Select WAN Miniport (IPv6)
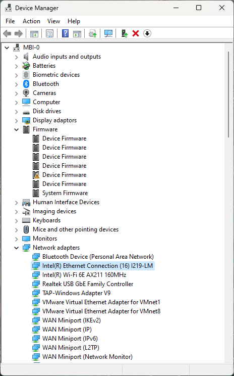The width and height of the screenshot is (234, 376). (70, 339)
